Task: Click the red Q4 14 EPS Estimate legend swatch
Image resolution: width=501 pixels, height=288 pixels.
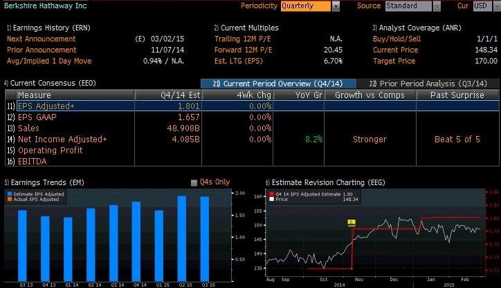Action: click(271, 194)
